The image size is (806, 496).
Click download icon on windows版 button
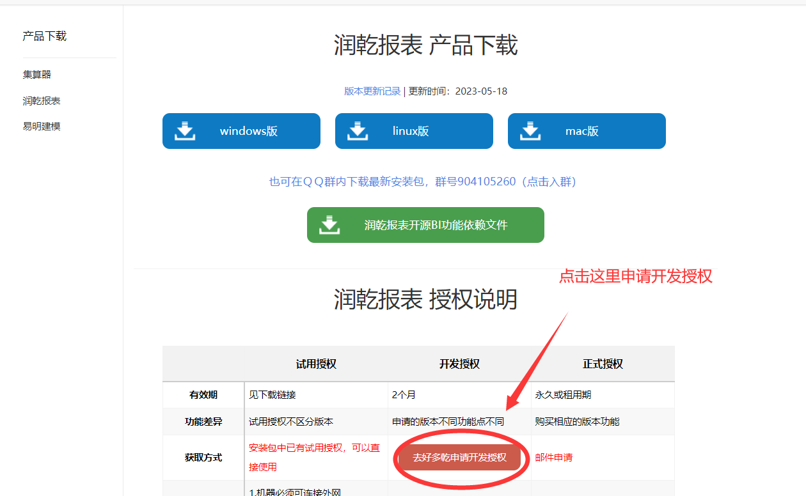tap(185, 131)
